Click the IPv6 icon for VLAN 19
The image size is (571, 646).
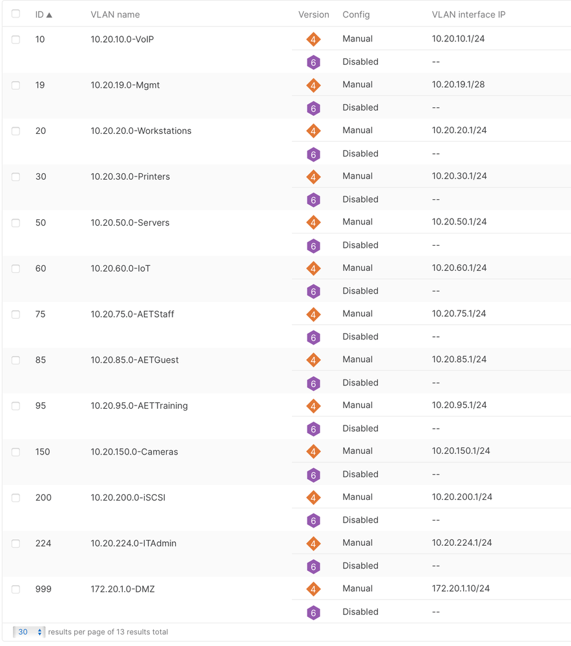(x=313, y=109)
